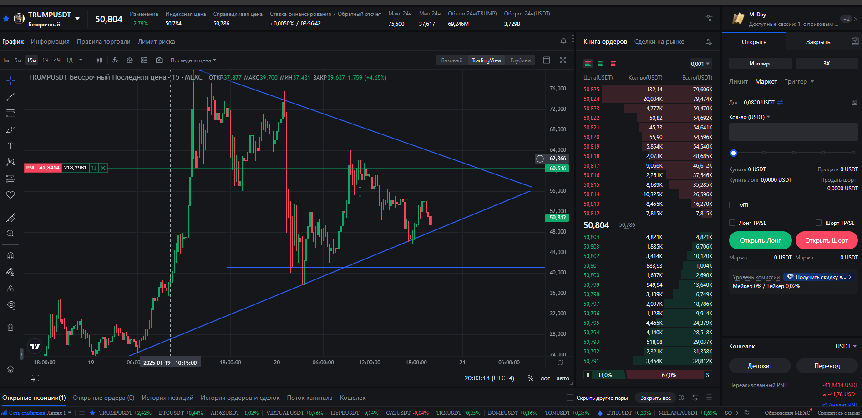The width and height of the screenshot is (862, 418).
Task: Take a chart snapshot with camera icon
Action: [x=159, y=60]
